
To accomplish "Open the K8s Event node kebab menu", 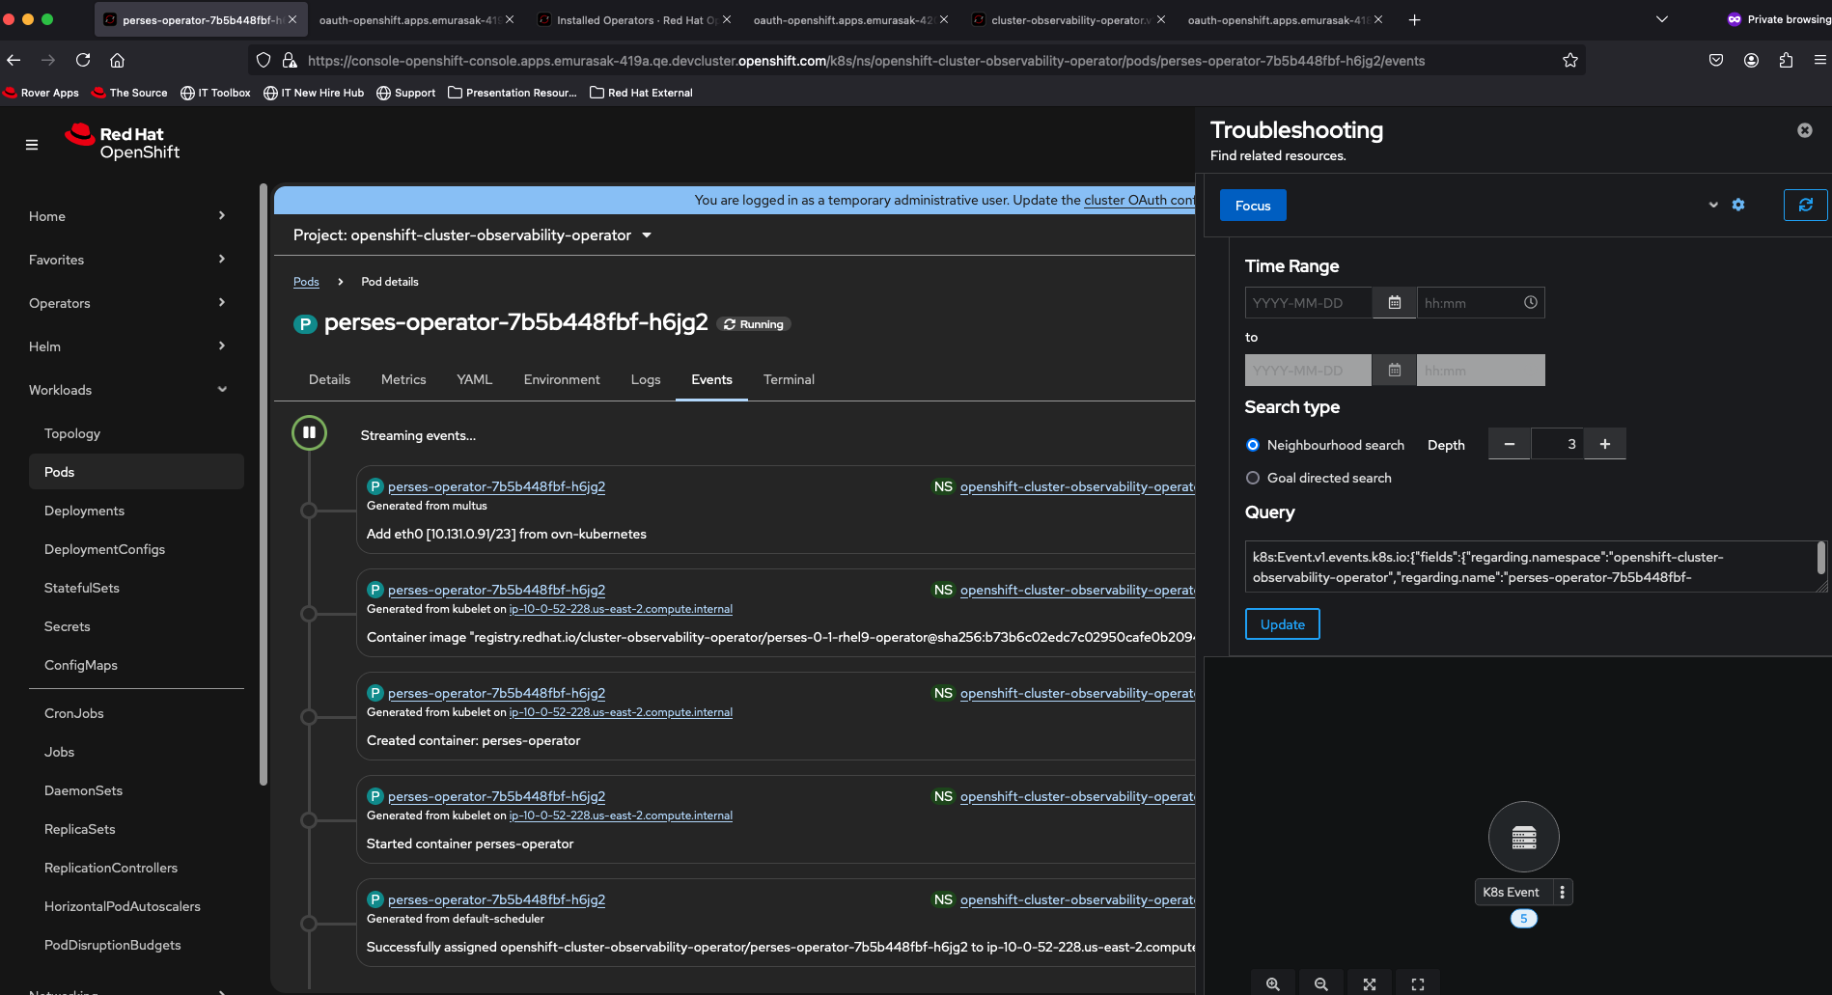I will click(1562, 892).
